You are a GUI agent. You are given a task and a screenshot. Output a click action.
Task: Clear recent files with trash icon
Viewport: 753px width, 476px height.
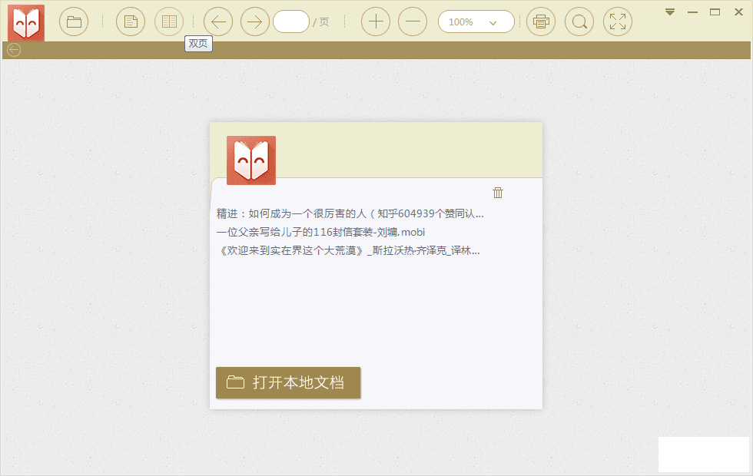pos(498,193)
